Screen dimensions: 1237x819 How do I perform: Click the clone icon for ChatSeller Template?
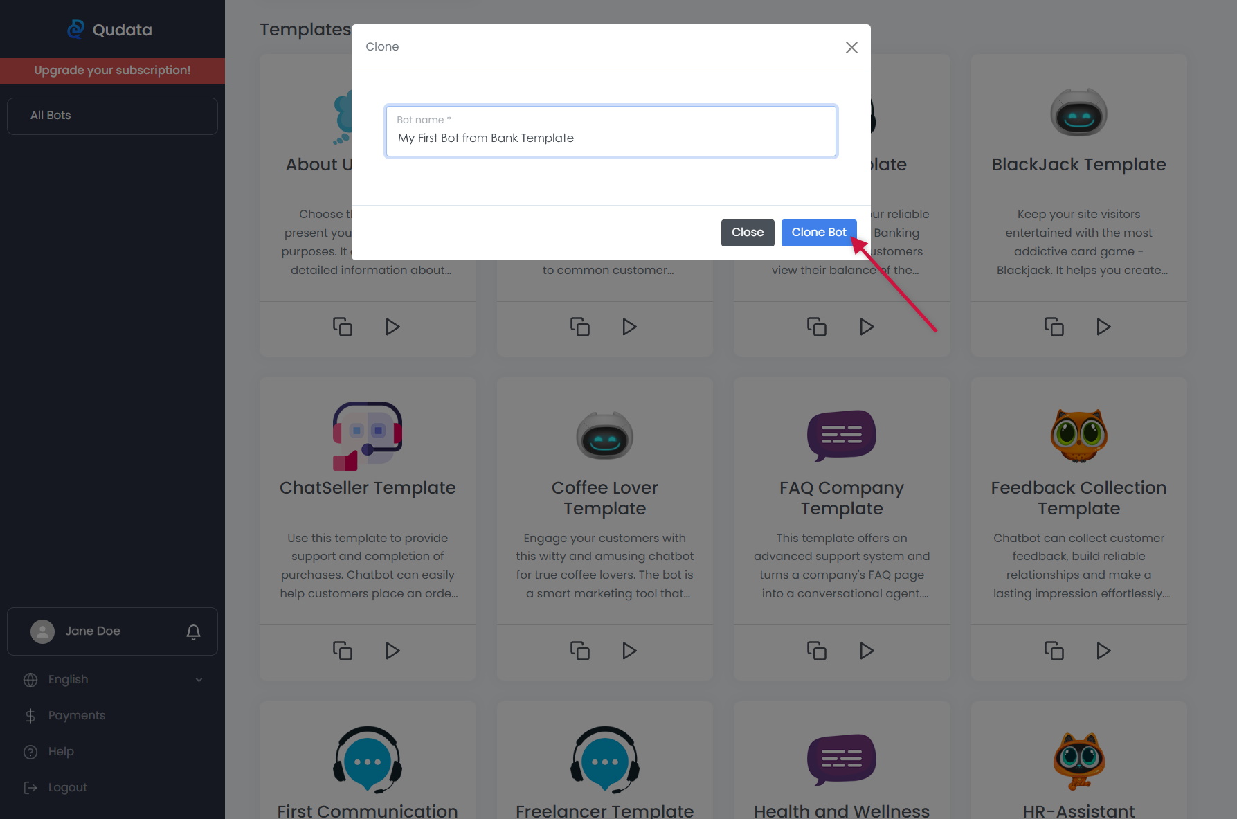pos(343,651)
